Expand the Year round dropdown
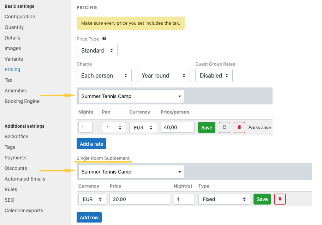The image size is (322, 225). point(163,75)
